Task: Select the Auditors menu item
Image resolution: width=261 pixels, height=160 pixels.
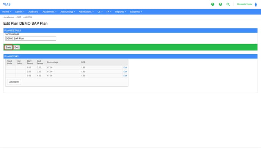Action: (33, 12)
